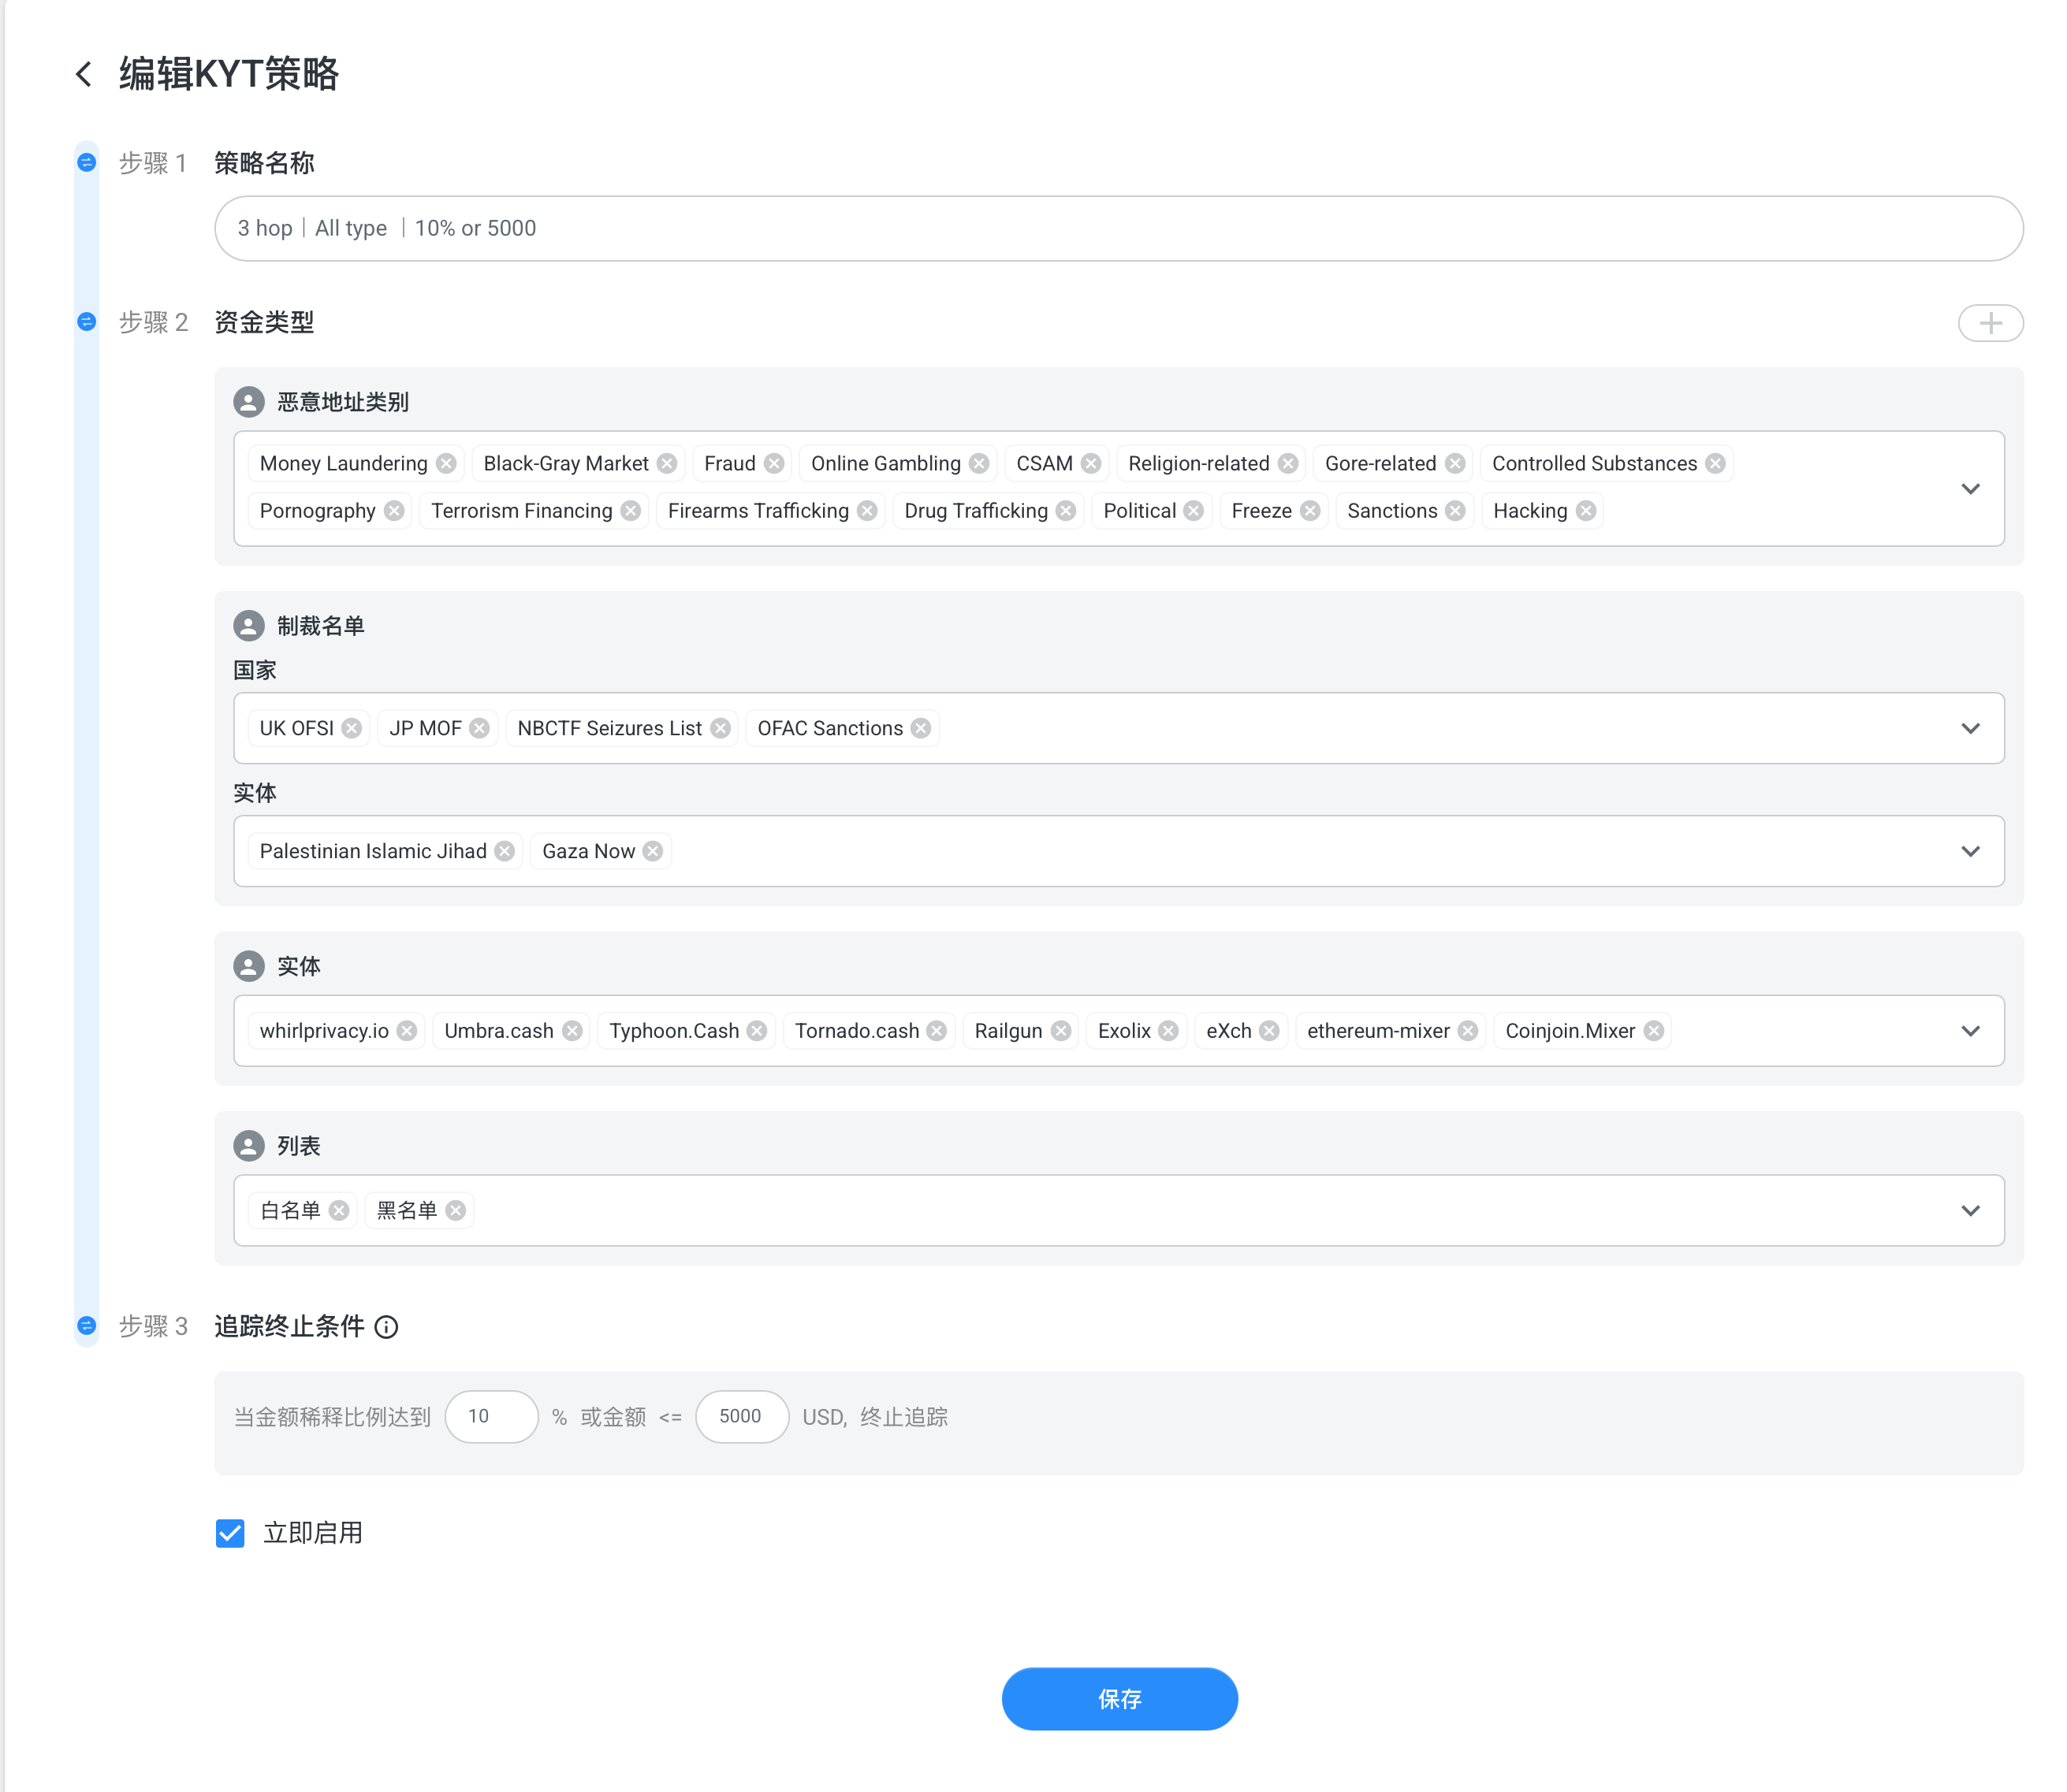The image size is (2067, 1792).
Task: Remove the OFAC Sanctions tag
Action: click(x=921, y=729)
